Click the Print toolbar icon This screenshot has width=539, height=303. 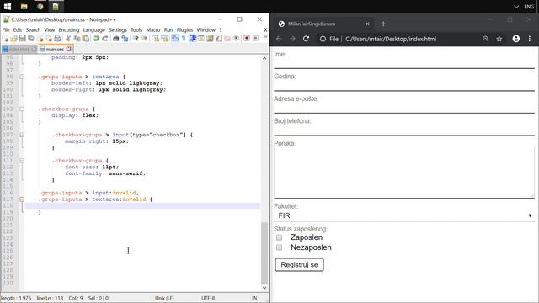[x=57, y=38]
